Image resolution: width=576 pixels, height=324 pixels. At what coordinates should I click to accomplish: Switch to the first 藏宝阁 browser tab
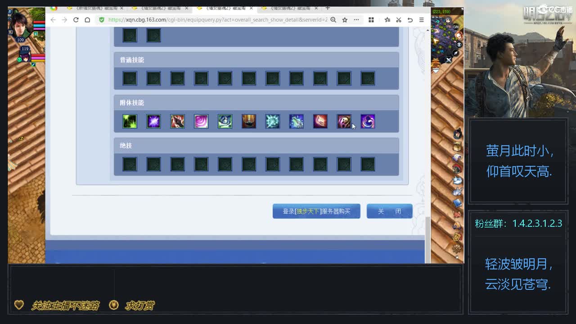tap(95, 8)
